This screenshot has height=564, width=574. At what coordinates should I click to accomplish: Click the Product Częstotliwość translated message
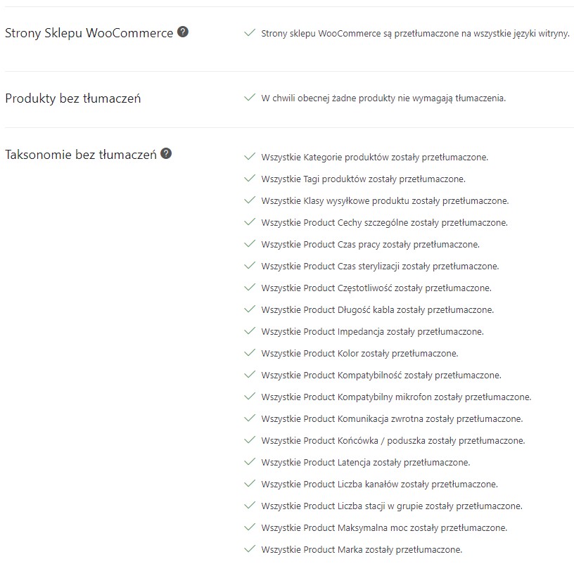[x=376, y=288]
